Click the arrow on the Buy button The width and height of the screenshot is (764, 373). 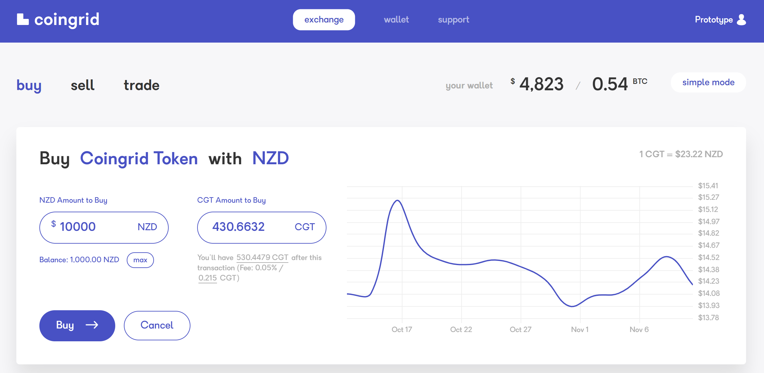[x=92, y=325]
